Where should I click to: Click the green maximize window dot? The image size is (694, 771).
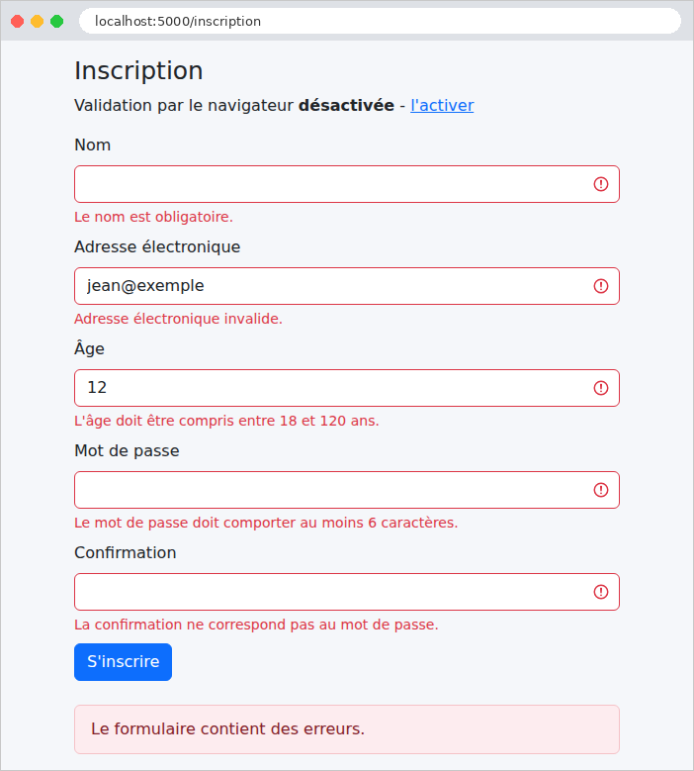click(x=57, y=21)
